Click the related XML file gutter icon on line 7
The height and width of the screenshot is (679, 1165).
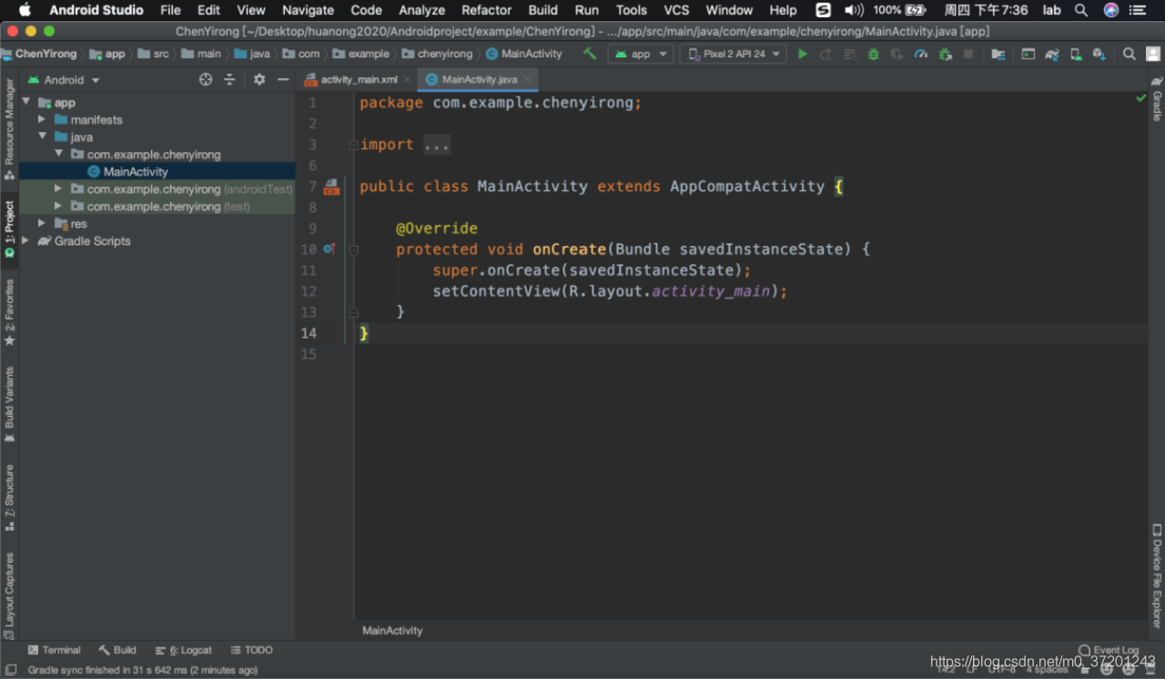click(331, 187)
